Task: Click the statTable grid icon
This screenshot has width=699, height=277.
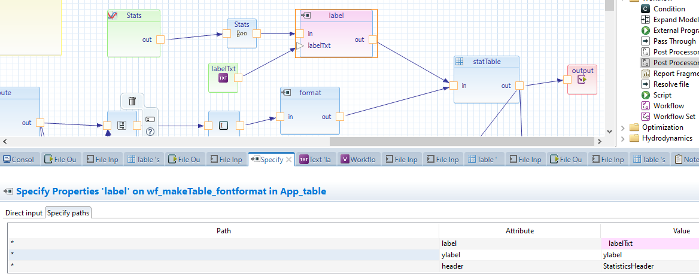Action: point(459,62)
